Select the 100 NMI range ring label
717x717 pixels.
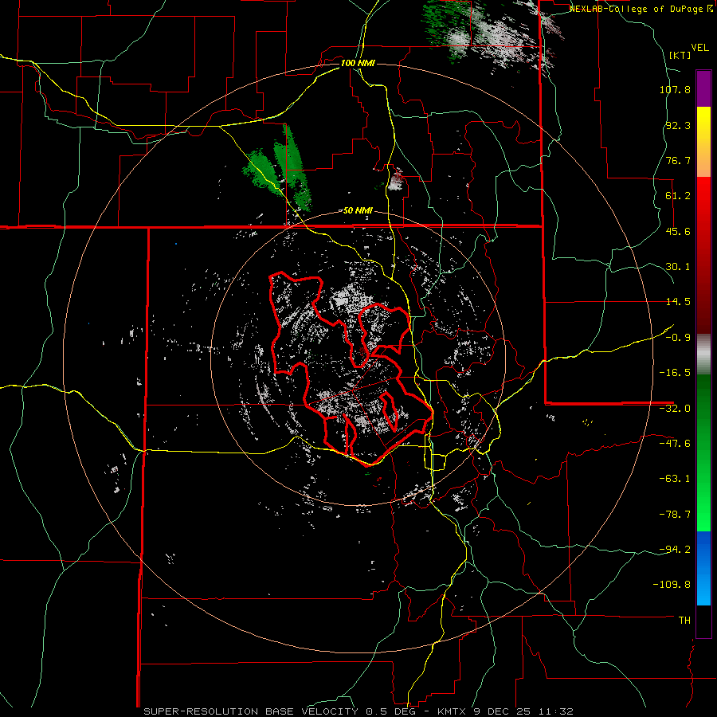click(358, 63)
